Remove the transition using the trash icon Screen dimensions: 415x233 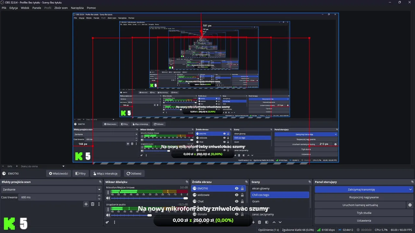click(92, 204)
